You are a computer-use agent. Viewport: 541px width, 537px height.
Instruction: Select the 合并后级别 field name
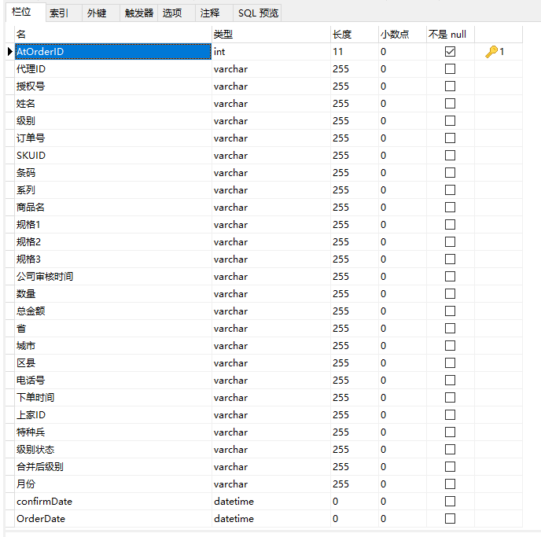click(x=113, y=467)
